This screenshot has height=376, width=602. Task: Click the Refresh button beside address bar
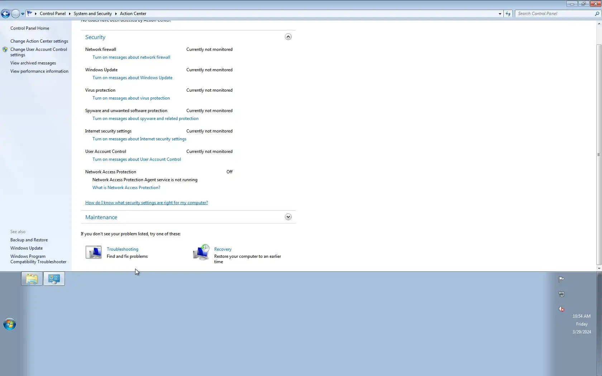(508, 14)
